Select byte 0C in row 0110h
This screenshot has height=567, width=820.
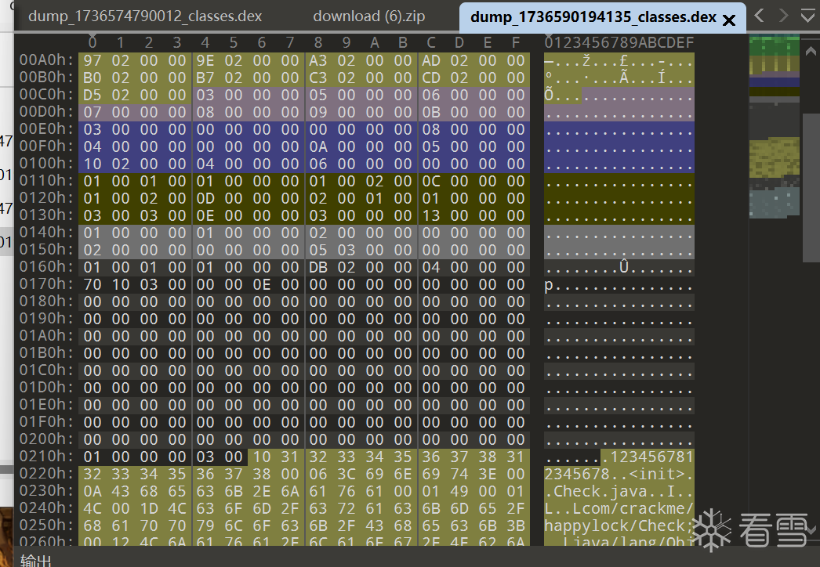[x=431, y=182]
